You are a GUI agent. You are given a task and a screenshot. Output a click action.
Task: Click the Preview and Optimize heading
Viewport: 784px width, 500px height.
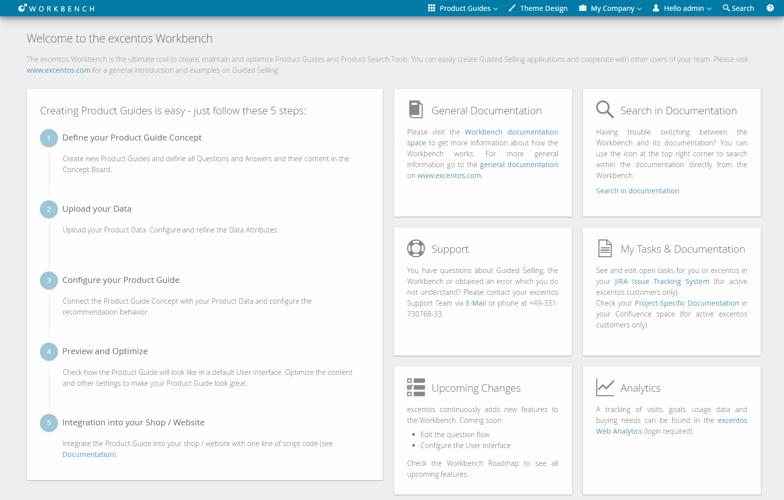[105, 351]
